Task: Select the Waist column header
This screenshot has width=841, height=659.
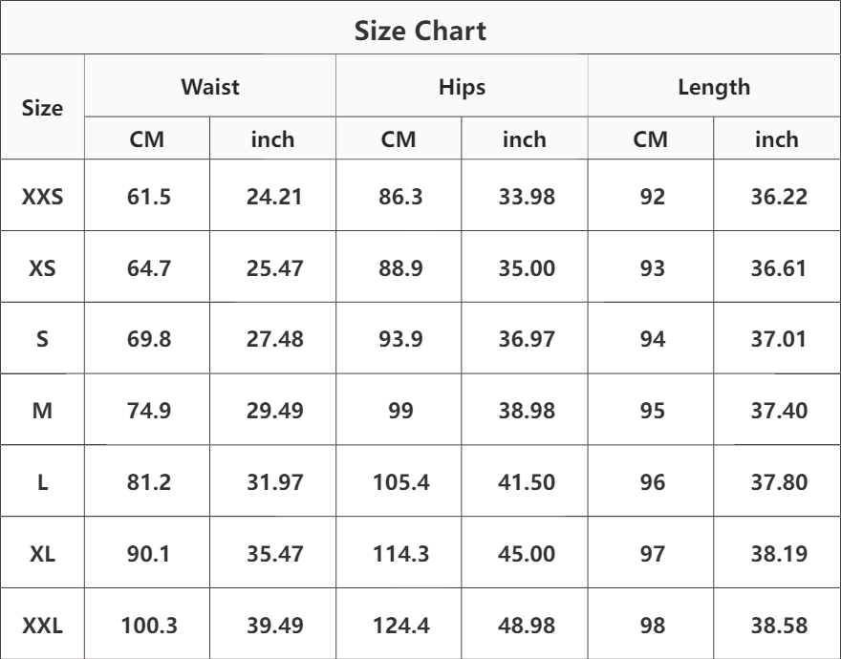Action: pos(210,86)
